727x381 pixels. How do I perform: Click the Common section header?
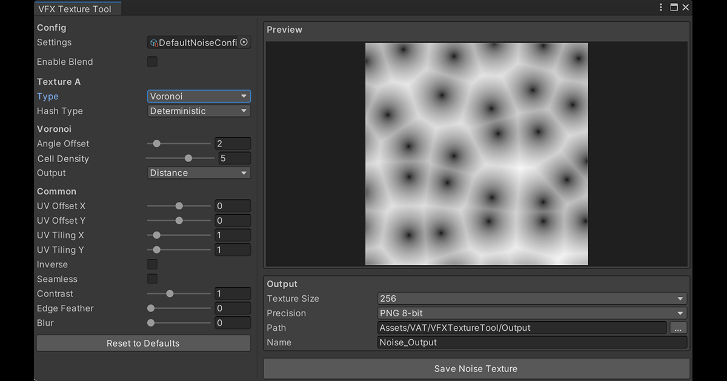pyautogui.click(x=56, y=191)
